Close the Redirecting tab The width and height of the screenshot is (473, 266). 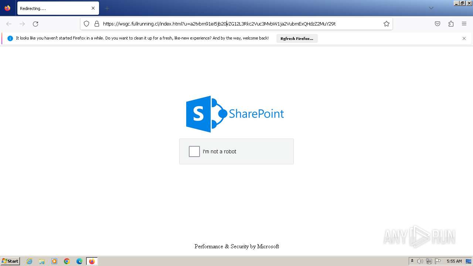coord(93,8)
